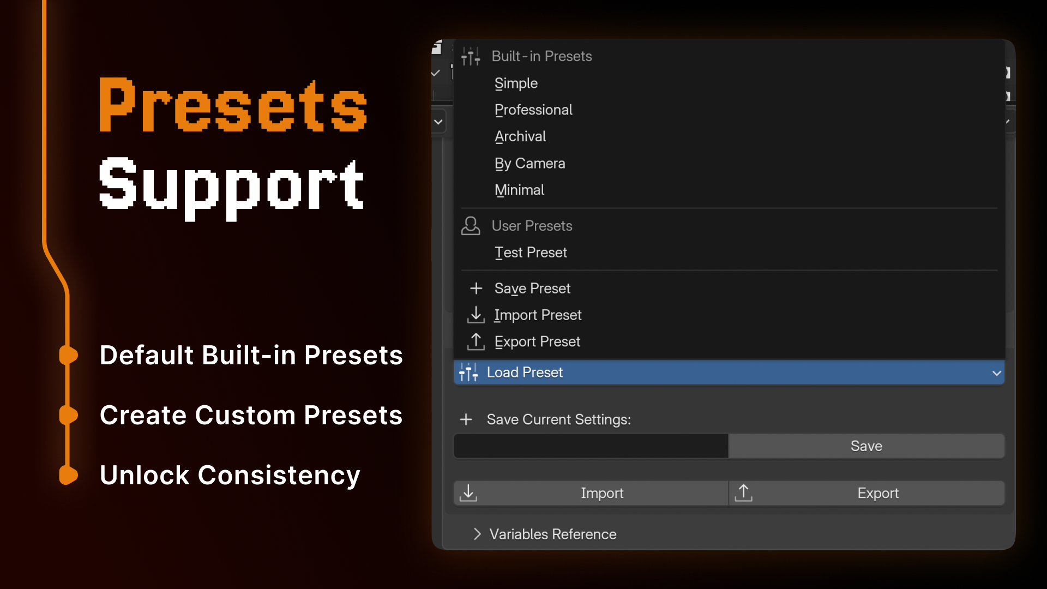Click the User Presets person icon

[x=471, y=225]
